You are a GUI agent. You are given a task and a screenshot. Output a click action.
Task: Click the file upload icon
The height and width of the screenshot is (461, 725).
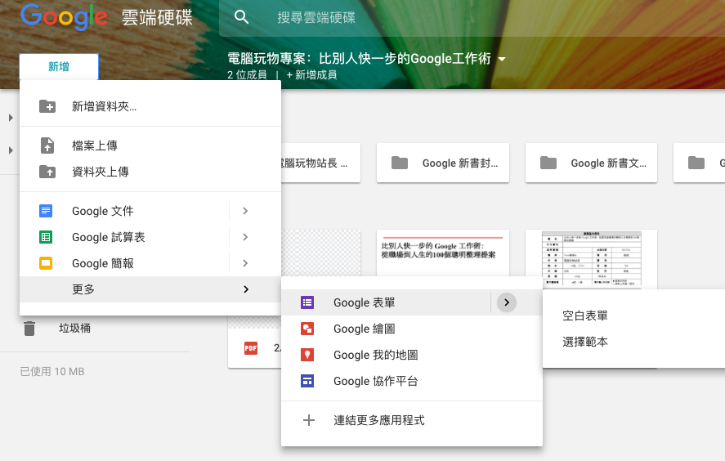click(x=47, y=145)
